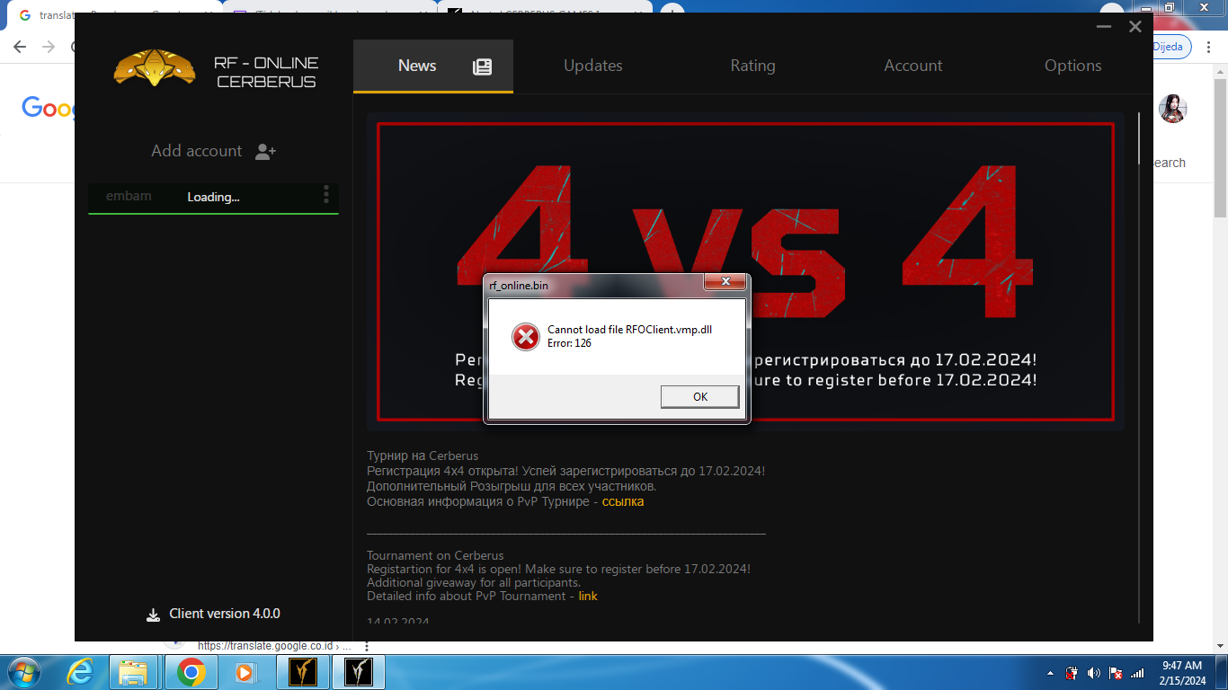1228x690 pixels.
Task: Close the rf_online.bin error dialog
Action: pos(725,283)
